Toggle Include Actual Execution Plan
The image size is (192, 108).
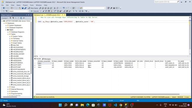point(55,11)
